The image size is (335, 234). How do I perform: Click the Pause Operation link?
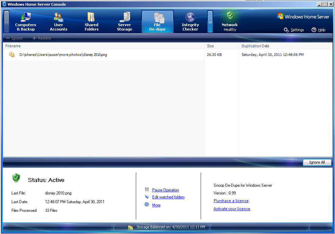(x=165, y=190)
